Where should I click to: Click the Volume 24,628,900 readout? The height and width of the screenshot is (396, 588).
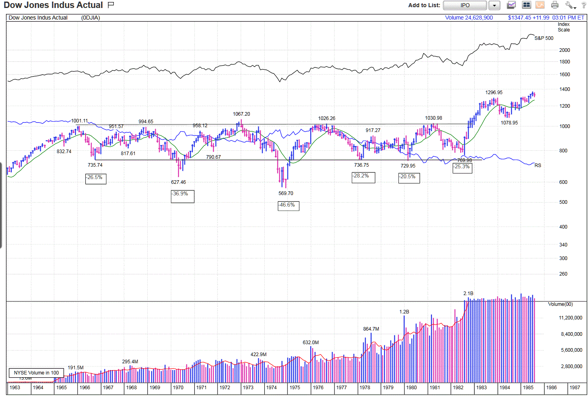point(469,18)
